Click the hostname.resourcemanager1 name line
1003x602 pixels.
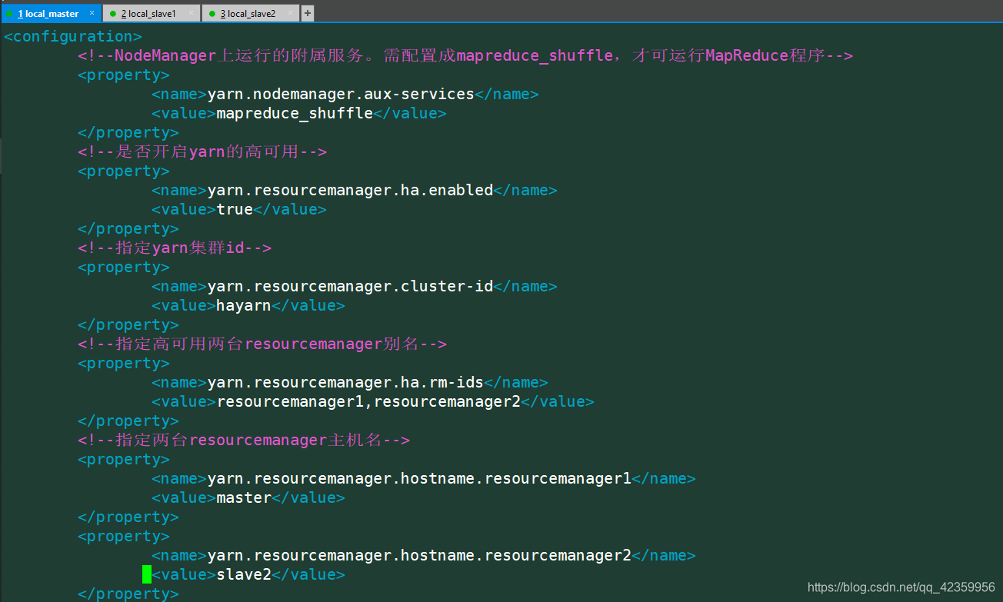(x=424, y=478)
